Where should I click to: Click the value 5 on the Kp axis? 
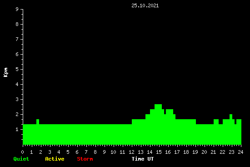point(17,69)
